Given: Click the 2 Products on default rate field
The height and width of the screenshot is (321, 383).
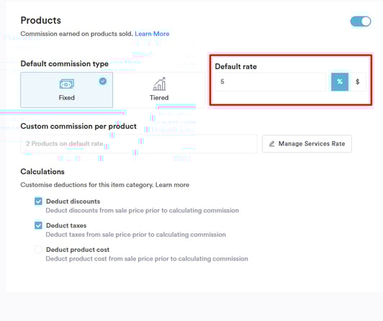Looking at the screenshot, I should pos(139,144).
